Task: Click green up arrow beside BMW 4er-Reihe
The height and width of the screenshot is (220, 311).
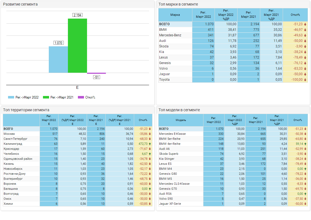Action: 305,144
